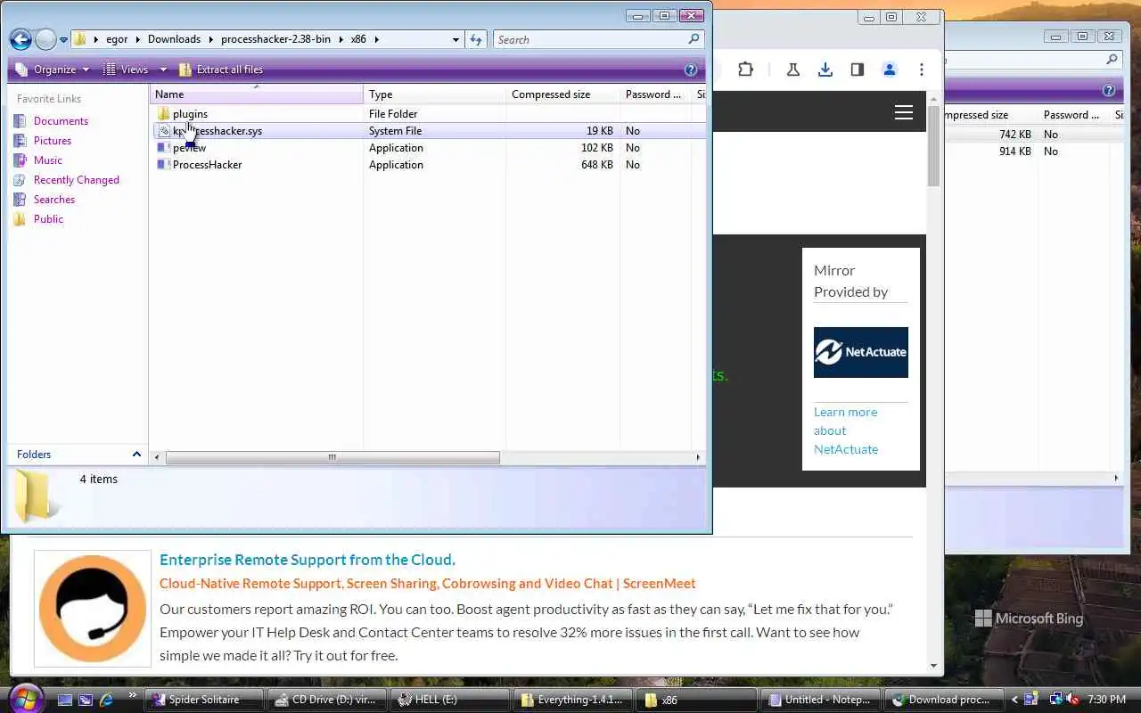The image size is (1141, 713).
Task: Sort by 'Password ...' column in x86 window
Action: point(655,94)
